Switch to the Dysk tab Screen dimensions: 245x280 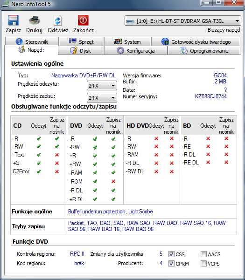coord(81,50)
